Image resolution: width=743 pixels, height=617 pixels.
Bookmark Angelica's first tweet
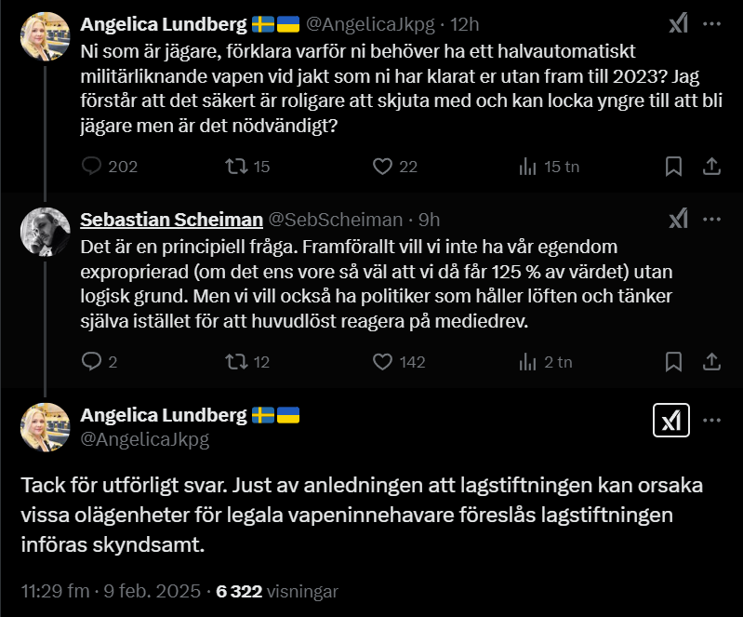pos(673,167)
